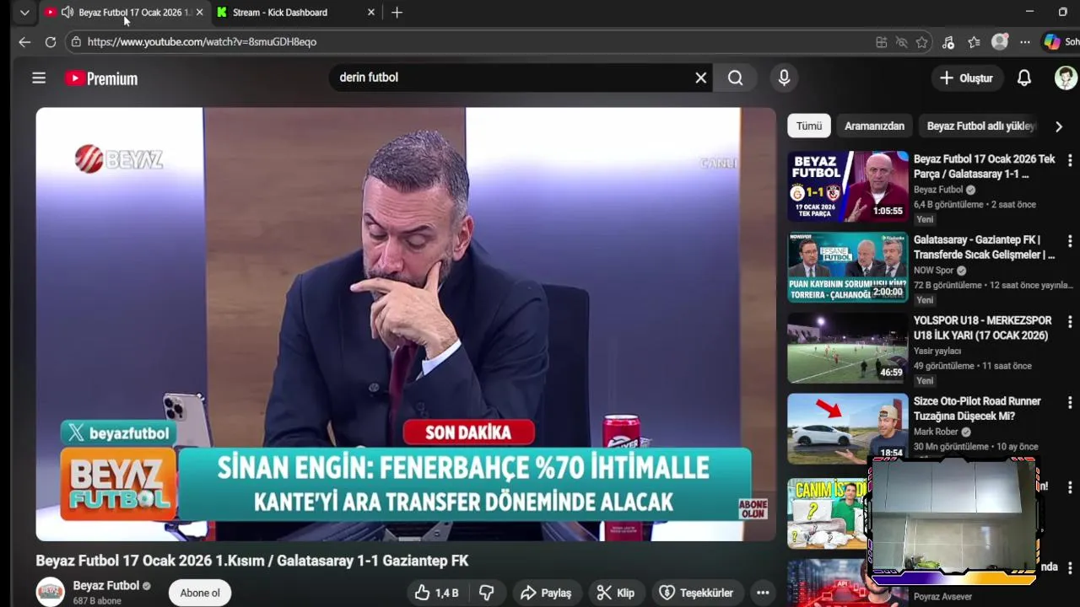Click the Paylaş share button
Viewport: 1080px width, 607px height.
point(546,593)
